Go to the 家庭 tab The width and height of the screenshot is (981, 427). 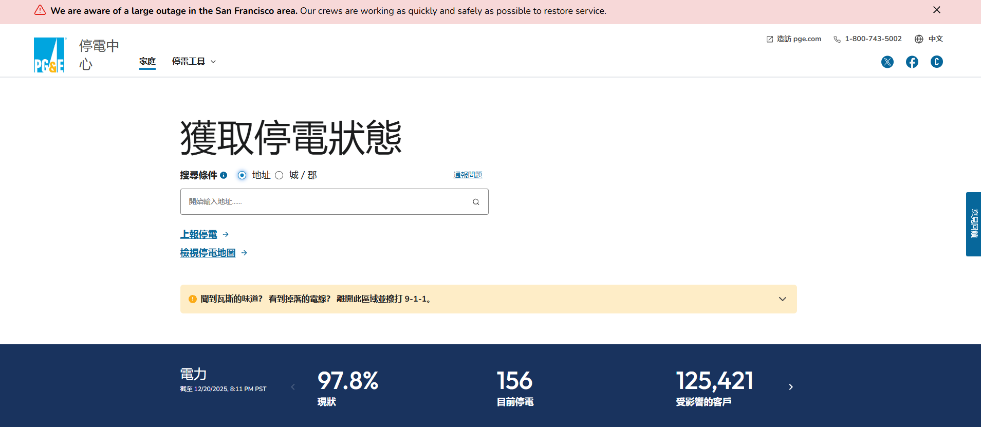[x=147, y=62]
